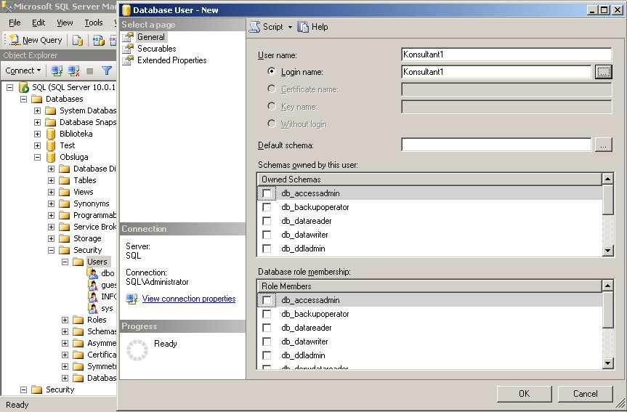
Task: Click the connect Object Explorer icon
Action: click(x=57, y=70)
